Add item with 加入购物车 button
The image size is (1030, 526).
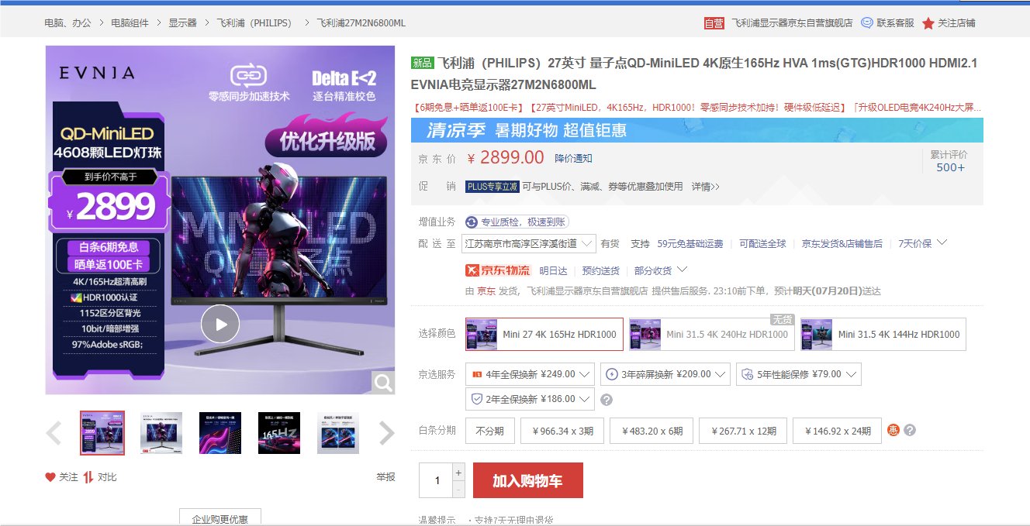(527, 480)
